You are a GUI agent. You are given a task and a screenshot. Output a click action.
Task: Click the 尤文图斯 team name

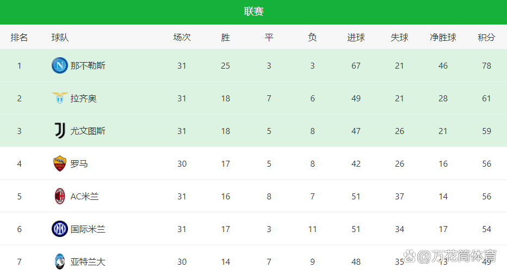88,131
